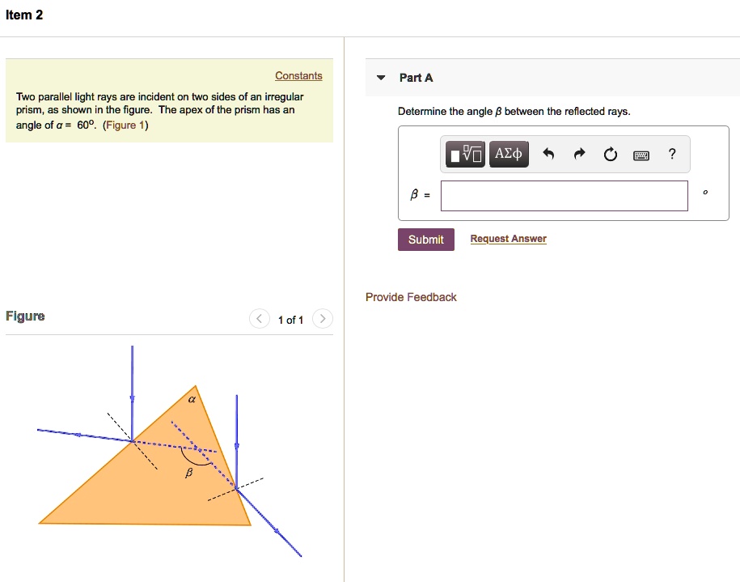This screenshot has width=740, height=582.
Task: Click the previous figure arrow
Action: (259, 319)
